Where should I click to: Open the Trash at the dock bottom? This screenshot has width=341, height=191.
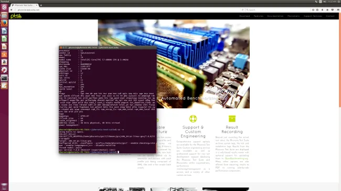(x=4, y=186)
